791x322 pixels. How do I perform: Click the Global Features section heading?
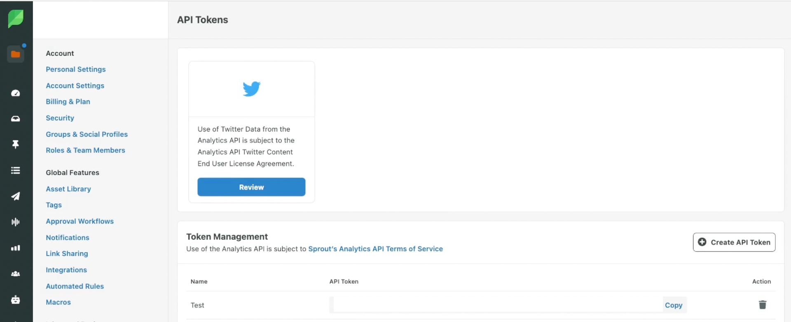coord(73,173)
